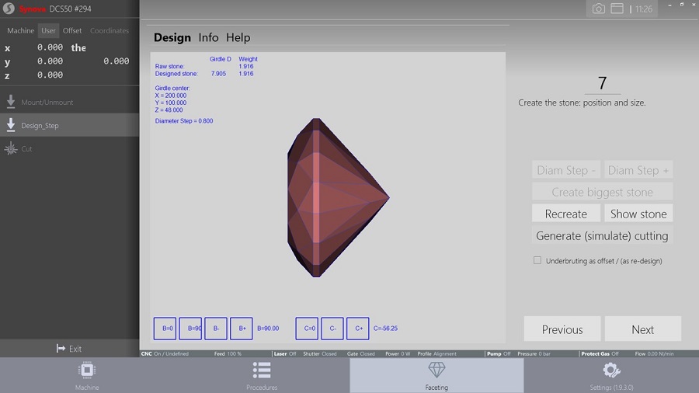Image resolution: width=699 pixels, height=393 pixels.
Task: Open the Info menu
Action: click(208, 37)
